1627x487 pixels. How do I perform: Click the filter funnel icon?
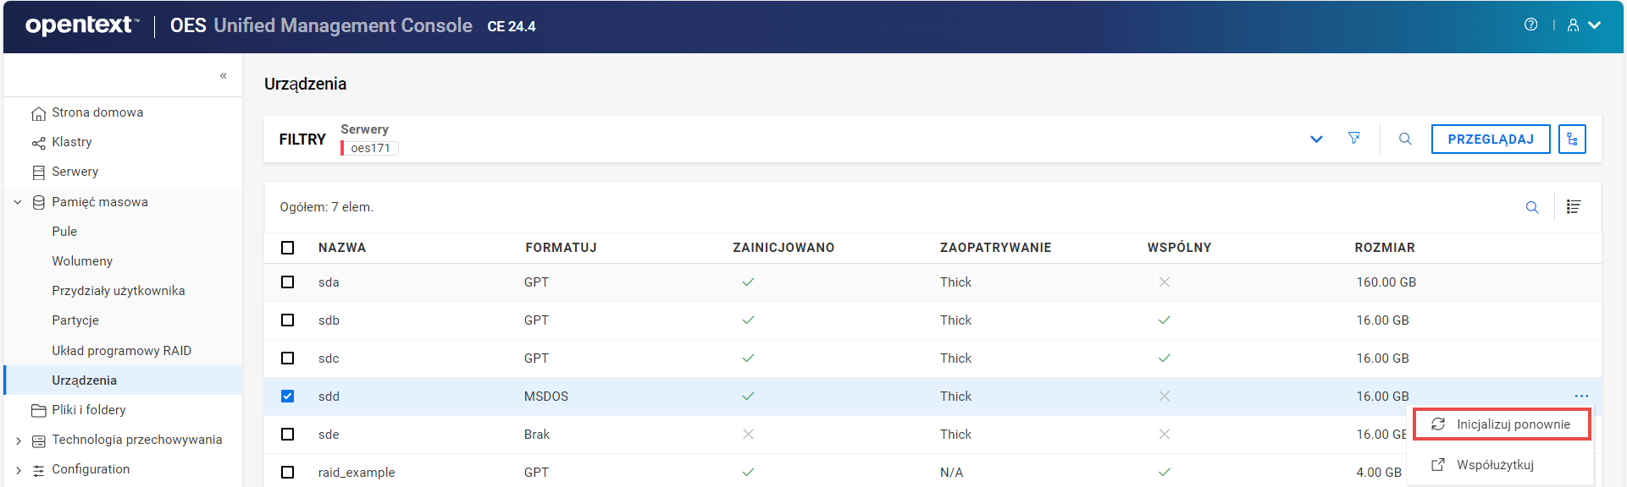pos(1354,139)
